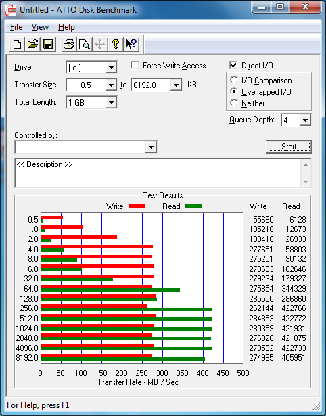This screenshot has width=326, height=416.
Task: Select the I/O Comparison radio button
Action: coord(234,80)
